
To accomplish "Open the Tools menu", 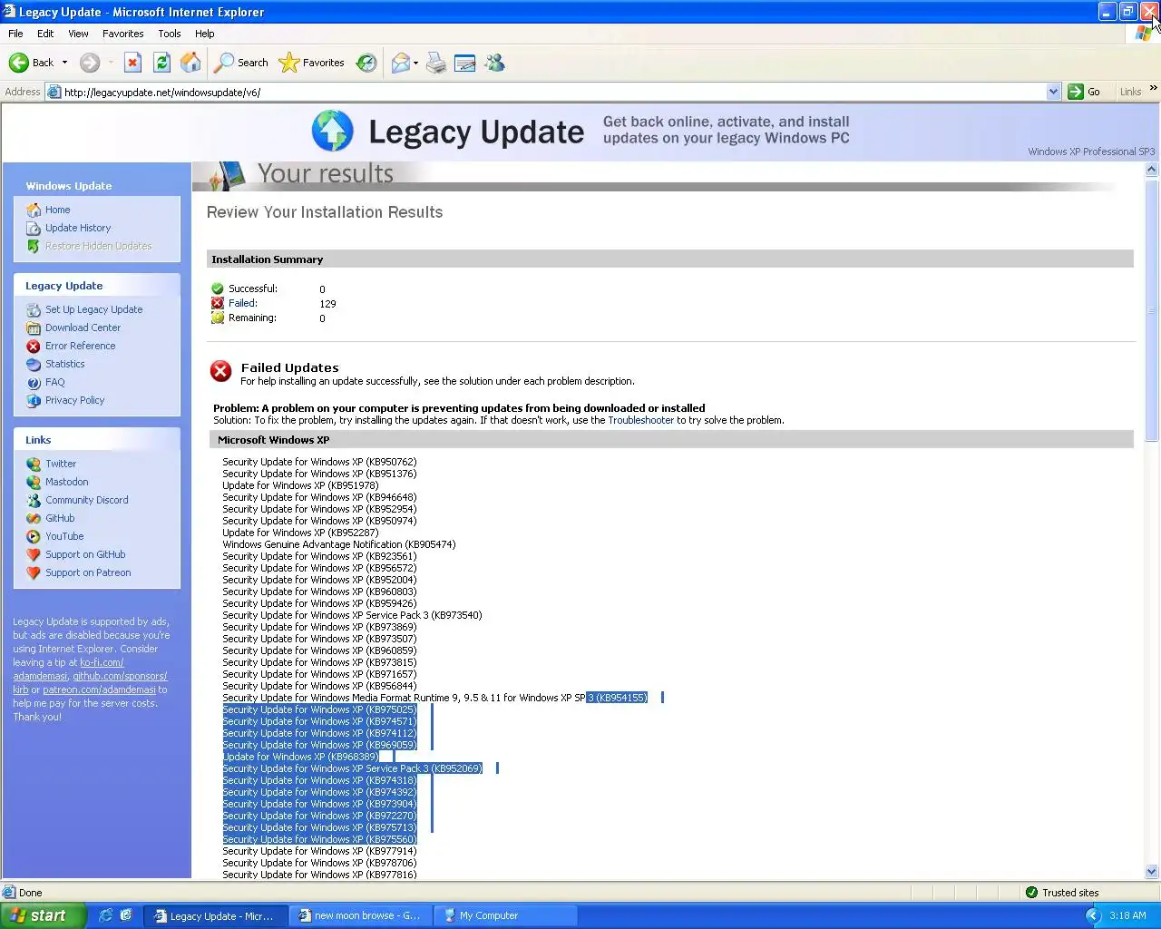I will [170, 34].
